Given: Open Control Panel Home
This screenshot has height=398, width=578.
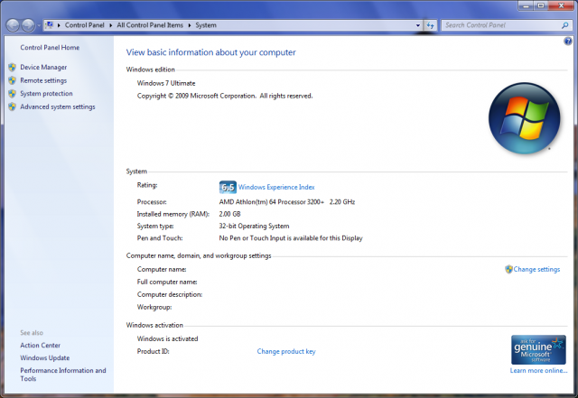Looking at the screenshot, I should click(x=50, y=48).
